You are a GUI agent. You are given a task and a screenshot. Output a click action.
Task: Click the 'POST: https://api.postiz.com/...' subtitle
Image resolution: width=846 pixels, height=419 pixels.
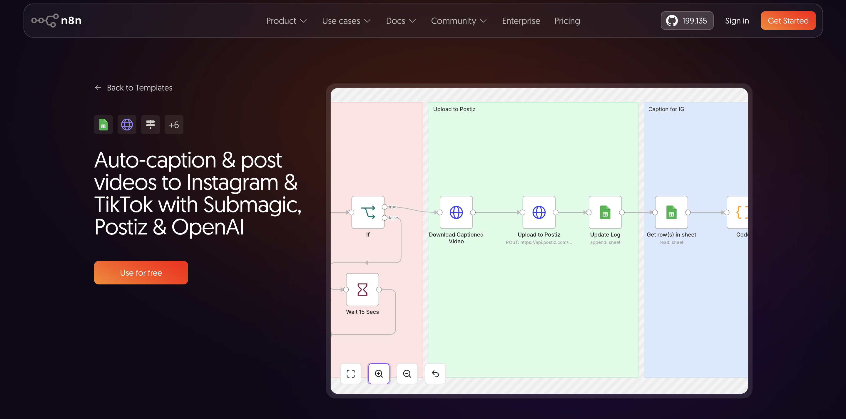tap(539, 242)
